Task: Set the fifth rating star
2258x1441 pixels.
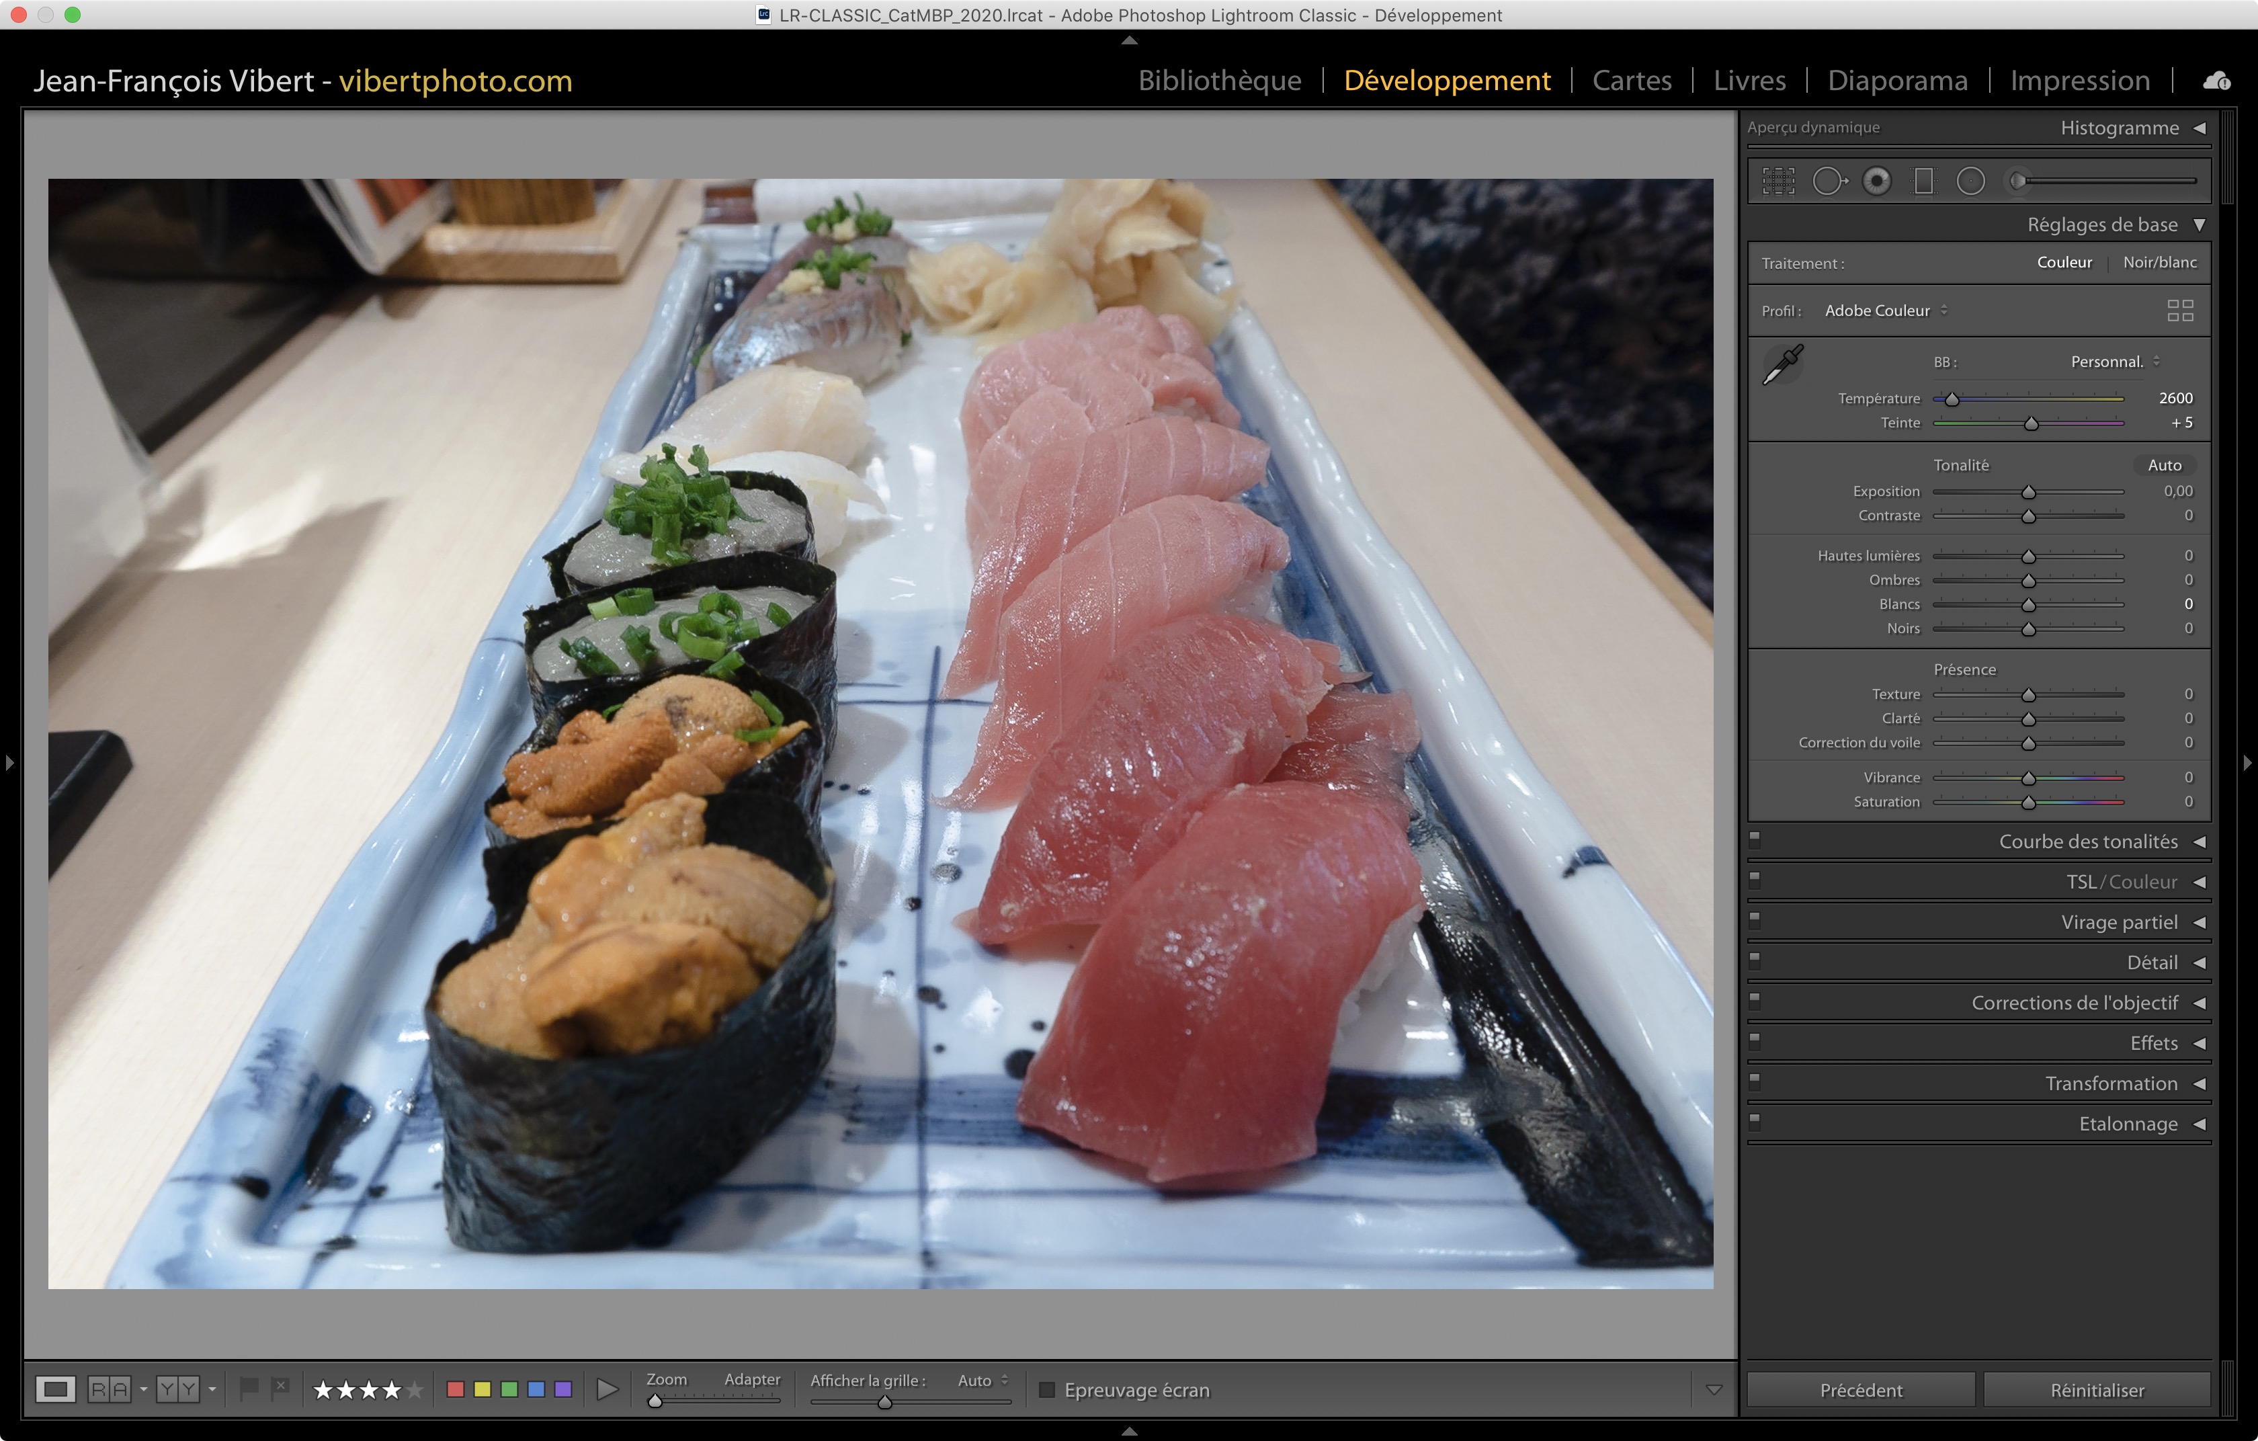Action: (415, 1389)
